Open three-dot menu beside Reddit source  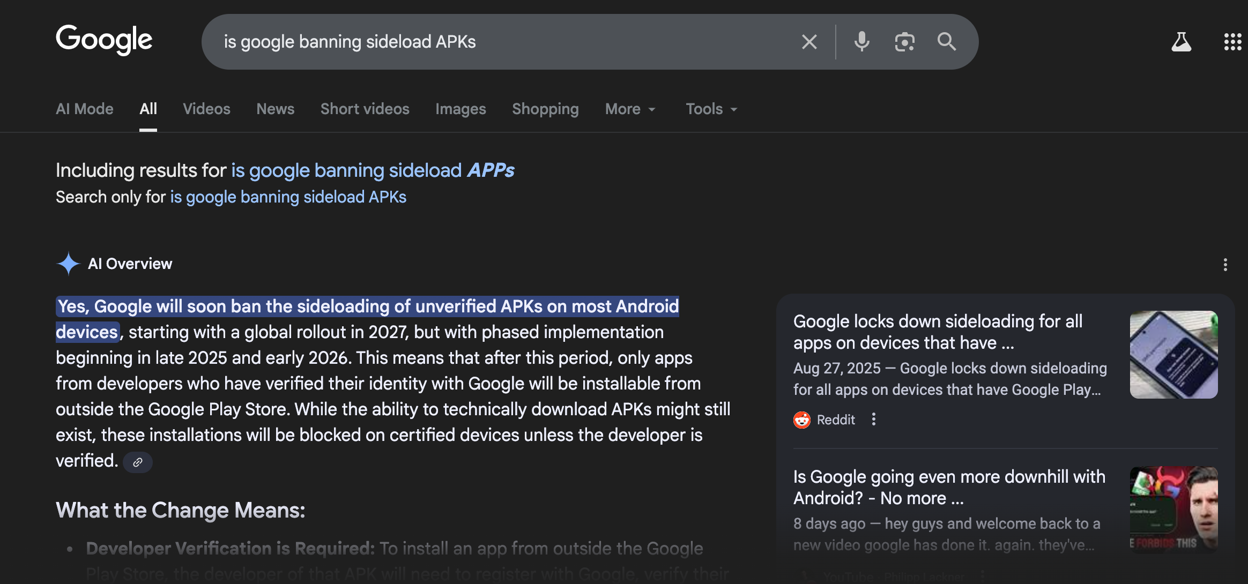pyautogui.click(x=874, y=420)
